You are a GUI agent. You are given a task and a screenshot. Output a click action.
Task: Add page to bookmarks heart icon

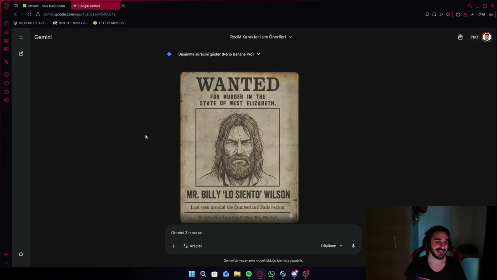click(x=448, y=14)
